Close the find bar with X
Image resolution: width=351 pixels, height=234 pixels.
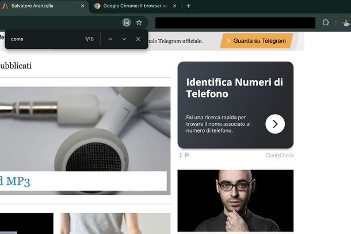(138, 39)
